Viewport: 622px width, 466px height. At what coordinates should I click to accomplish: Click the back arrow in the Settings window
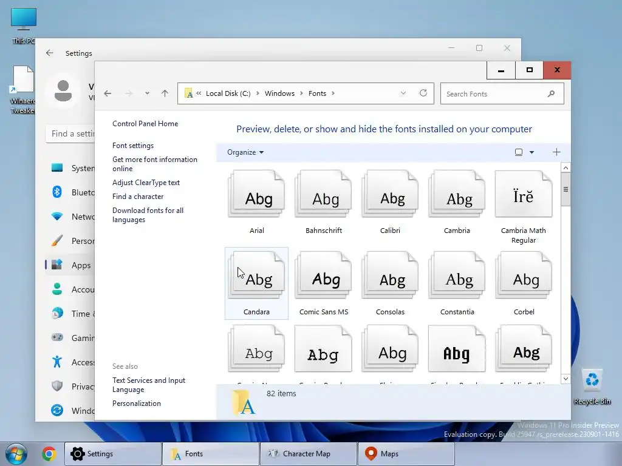(x=50, y=53)
